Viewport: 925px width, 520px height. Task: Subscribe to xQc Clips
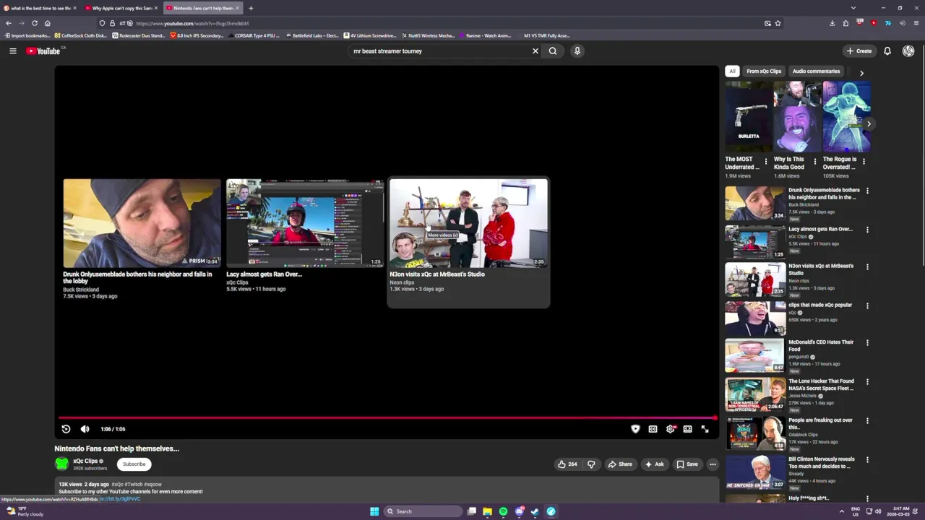pos(134,464)
